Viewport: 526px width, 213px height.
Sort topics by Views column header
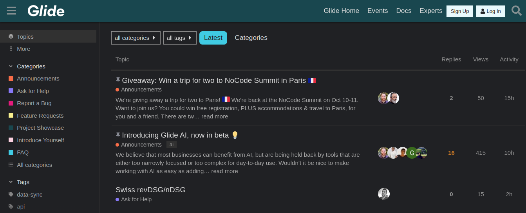tap(481, 59)
